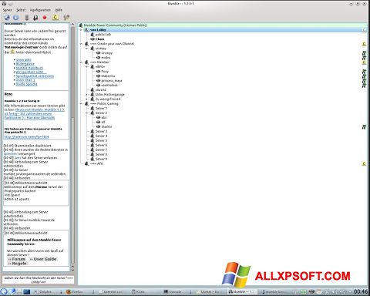
Task: Open the Server menu
Action: [7, 10]
